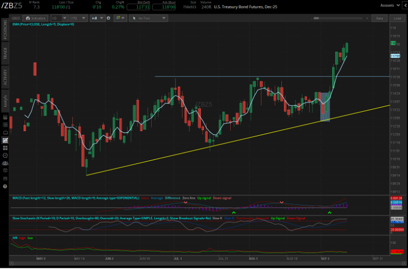The image size is (408, 269).
Task: Click the Bid (Sell) price 117'31
Action: [x=138, y=7]
